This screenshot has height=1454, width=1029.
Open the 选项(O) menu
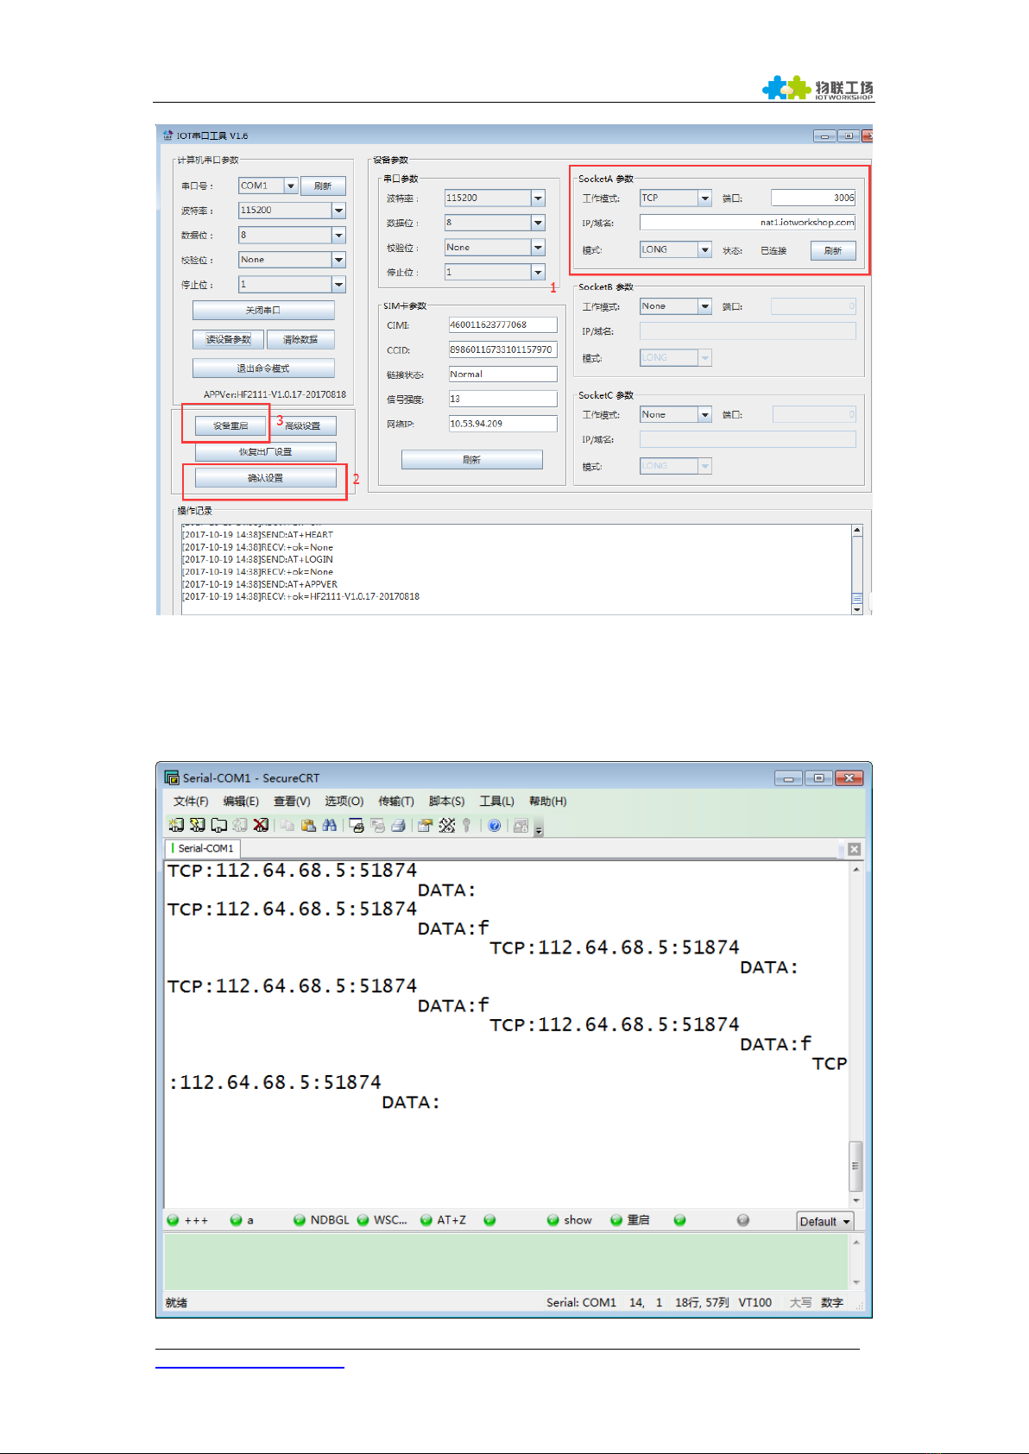(x=344, y=801)
